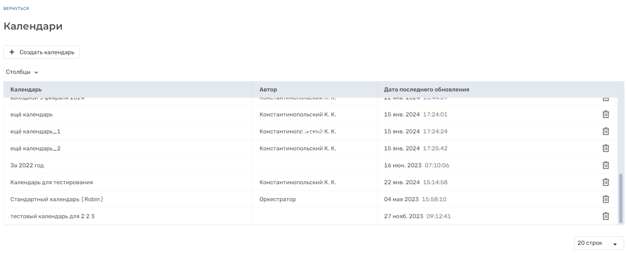Open the '20 строк' rows-per-page dropdown
626x253 pixels.
pos(599,243)
